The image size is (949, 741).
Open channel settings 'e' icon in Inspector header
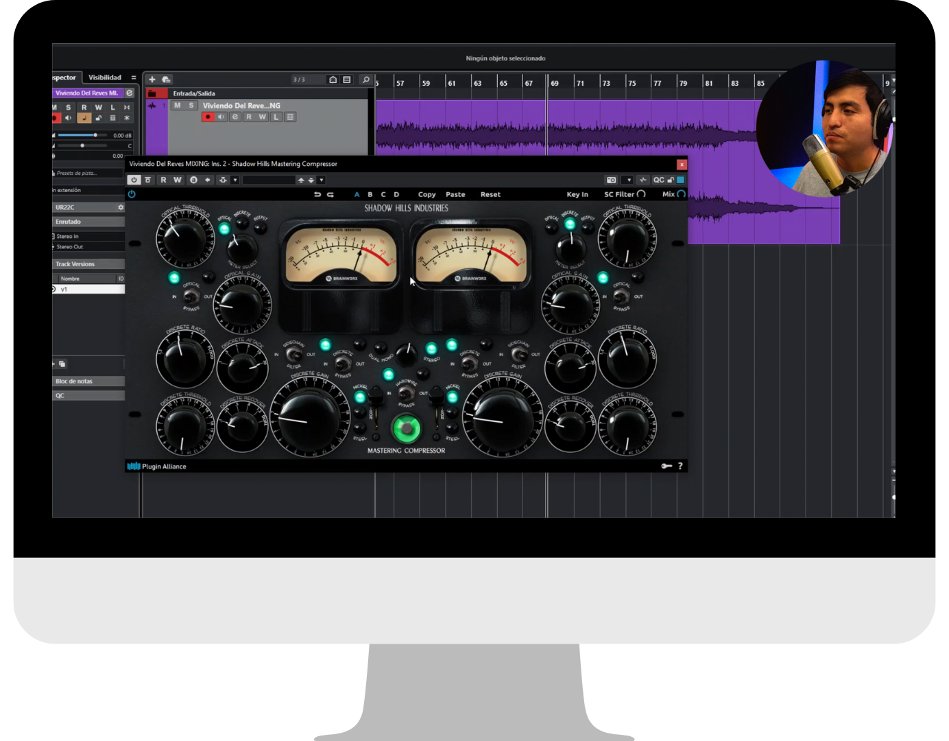click(129, 93)
